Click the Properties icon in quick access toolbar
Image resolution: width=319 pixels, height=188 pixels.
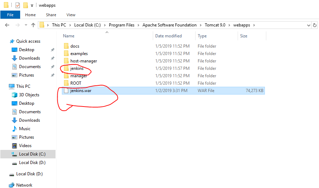click(18, 5)
